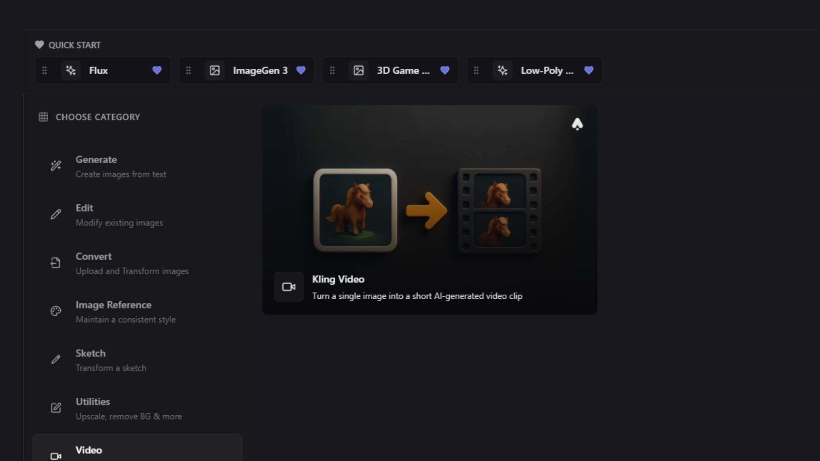Open the 3D Game quick start model
Image resolution: width=820 pixels, height=461 pixels.
tap(390, 70)
